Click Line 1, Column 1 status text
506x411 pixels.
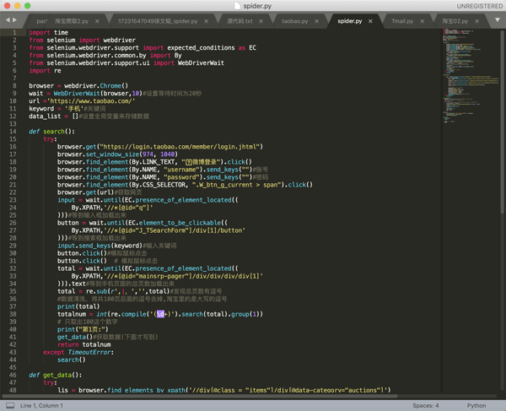[41, 405]
